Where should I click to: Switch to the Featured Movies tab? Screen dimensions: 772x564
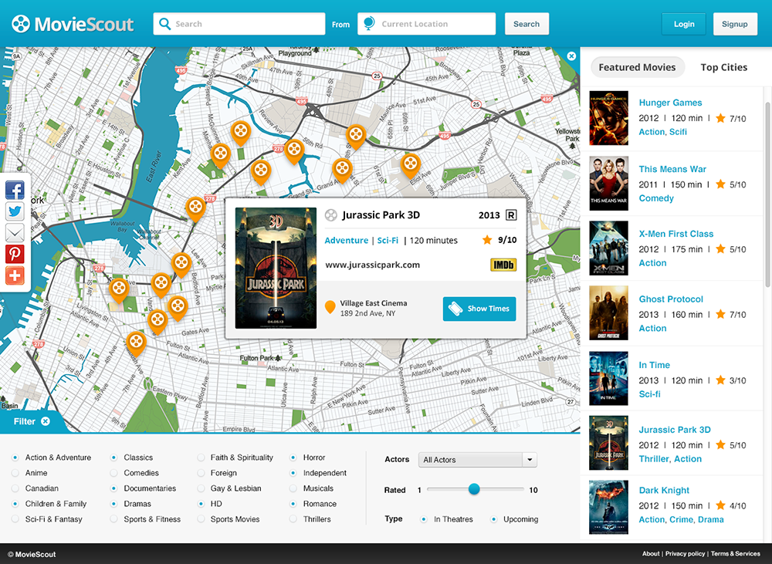[637, 67]
